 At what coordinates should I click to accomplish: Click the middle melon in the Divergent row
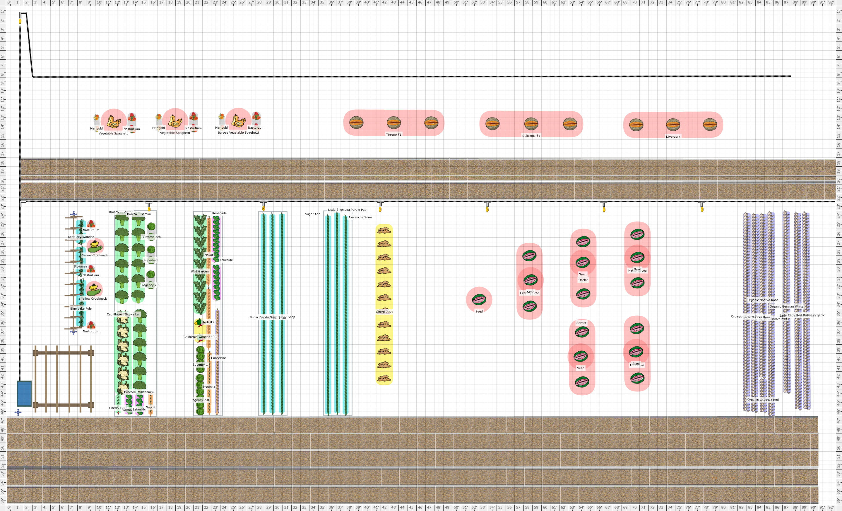(x=673, y=125)
